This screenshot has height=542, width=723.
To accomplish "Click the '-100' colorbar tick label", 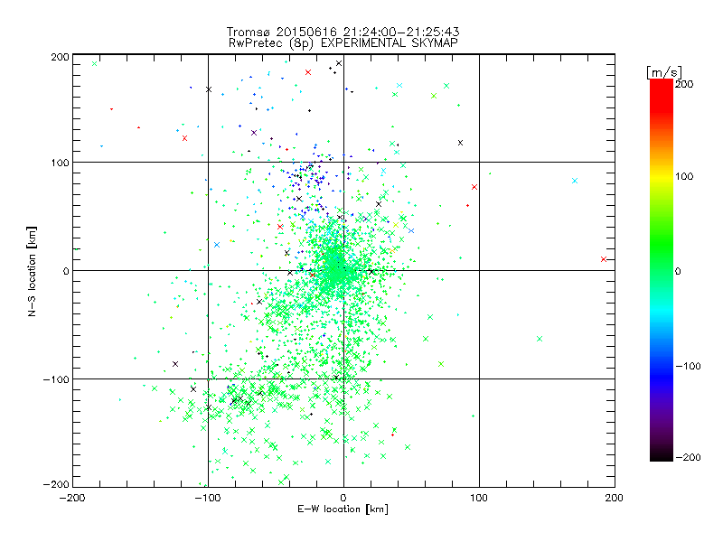I will [688, 366].
